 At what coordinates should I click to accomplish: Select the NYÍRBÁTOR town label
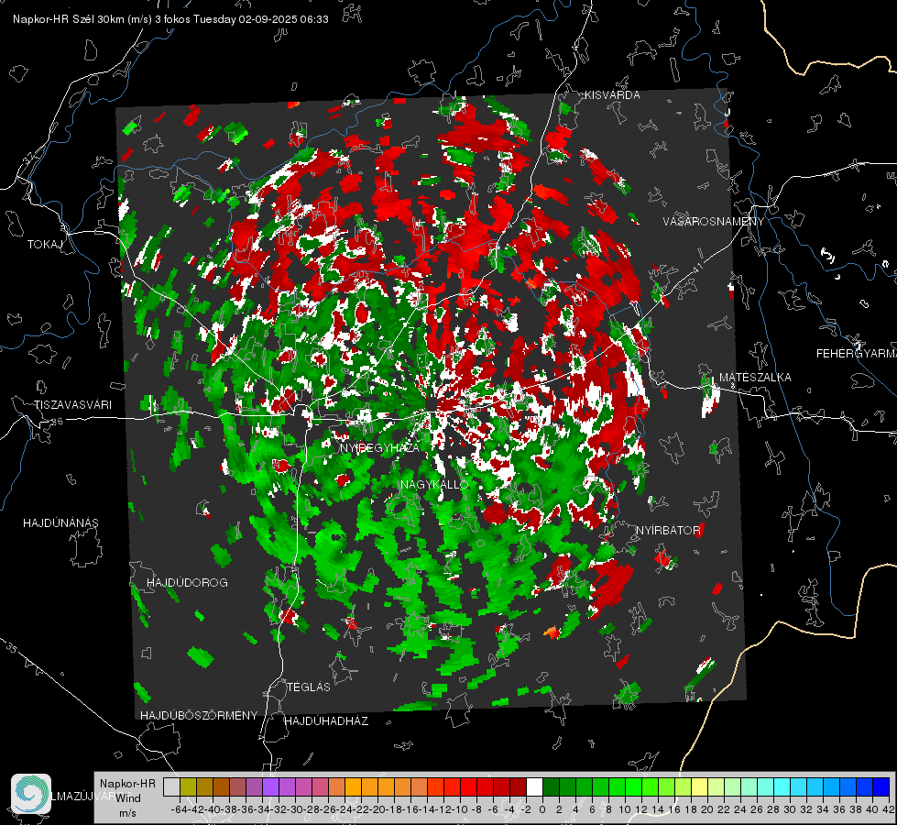(668, 530)
